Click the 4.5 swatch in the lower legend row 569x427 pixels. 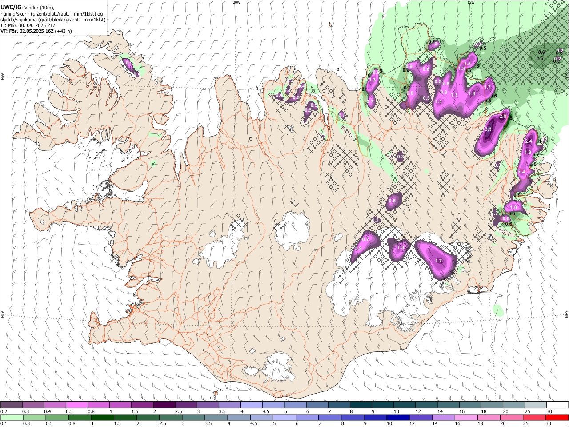(261, 417)
